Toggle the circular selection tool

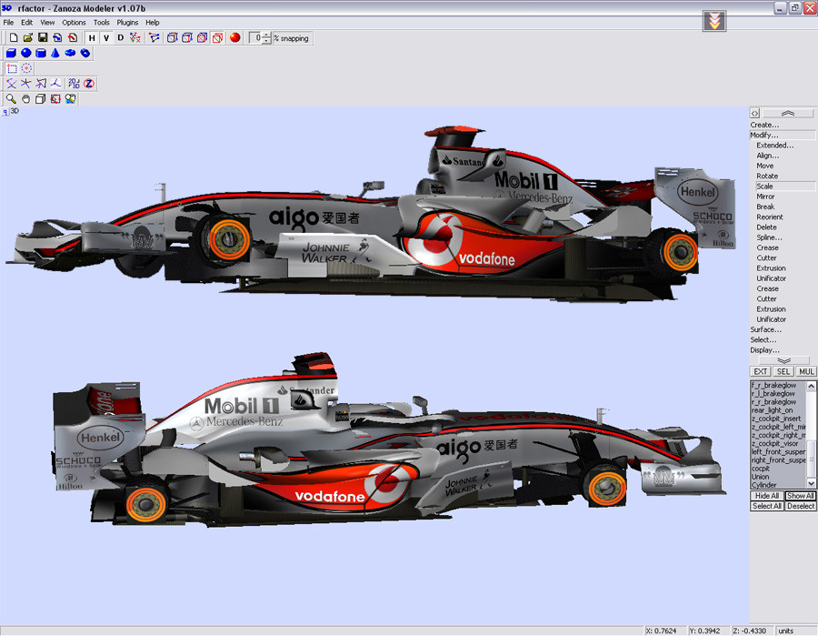(26, 68)
